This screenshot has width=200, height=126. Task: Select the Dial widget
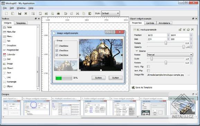(x=7, y=59)
